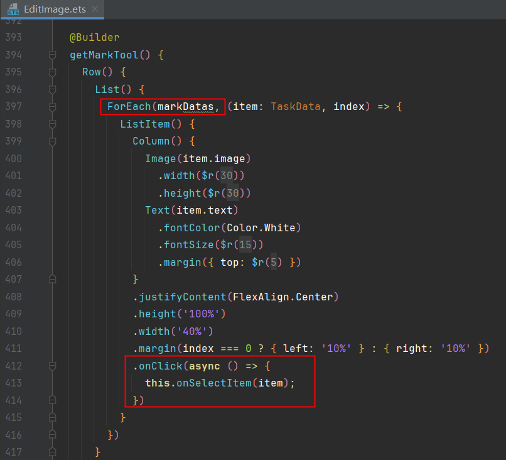The width and height of the screenshot is (506, 460).
Task: Click on Color.White in fontColor call
Action: [x=264, y=227]
